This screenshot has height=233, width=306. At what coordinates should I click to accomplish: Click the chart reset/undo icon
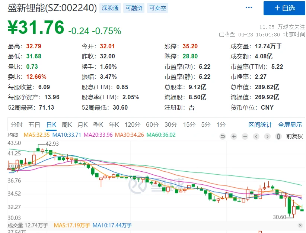pyautogui.click(x=223, y=136)
